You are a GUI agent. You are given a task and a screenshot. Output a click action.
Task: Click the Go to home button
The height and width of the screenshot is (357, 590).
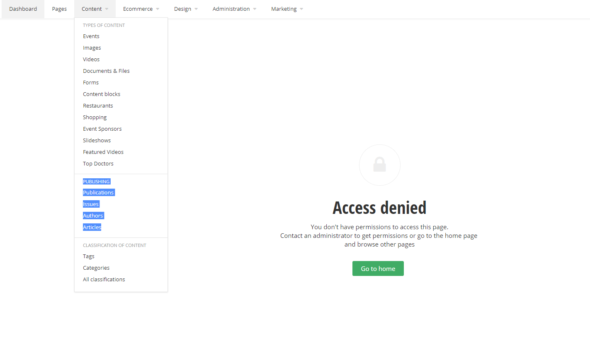[x=378, y=268]
